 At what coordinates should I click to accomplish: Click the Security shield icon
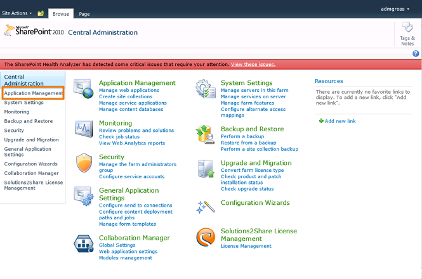tap(84, 163)
